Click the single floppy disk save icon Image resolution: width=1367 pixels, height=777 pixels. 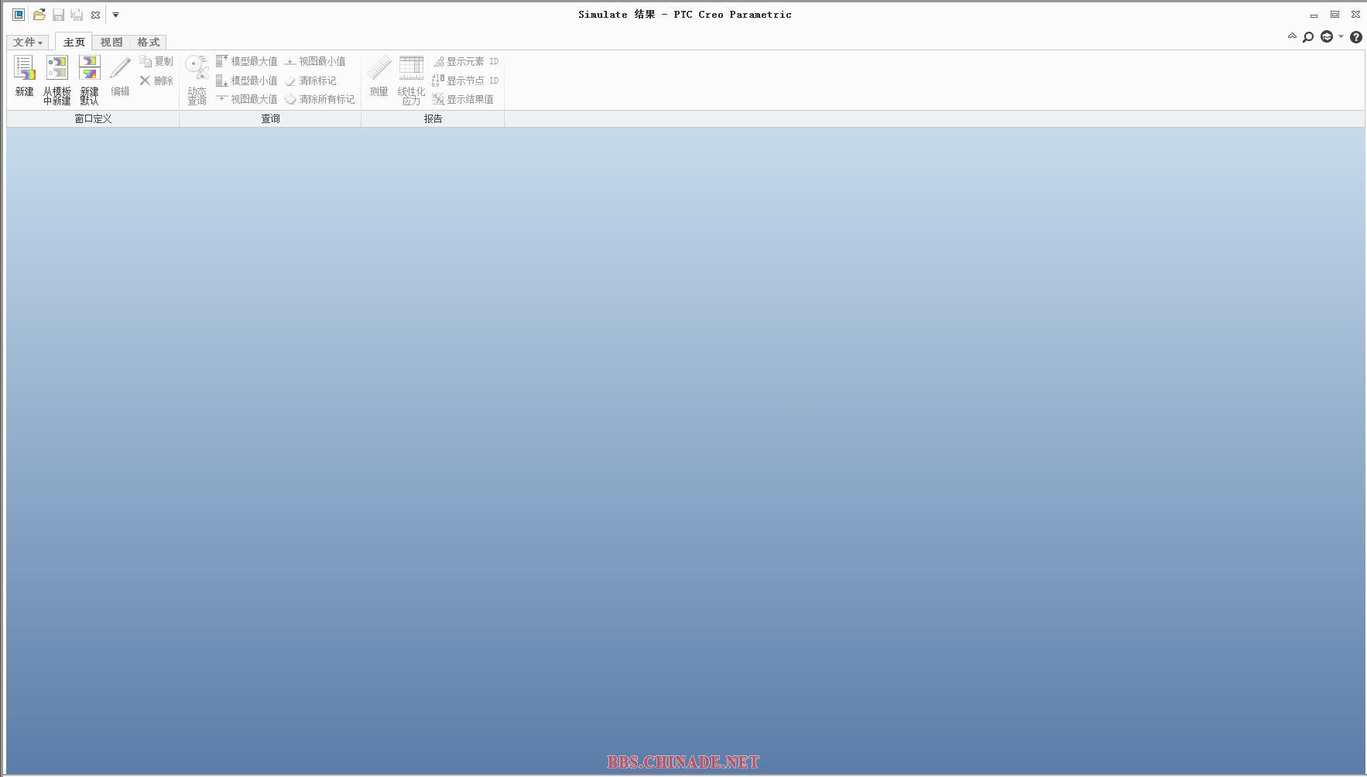pos(58,15)
